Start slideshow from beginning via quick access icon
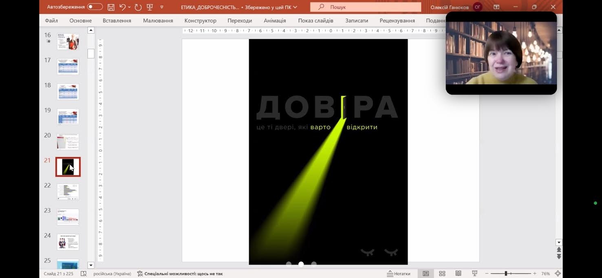Image resolution: width=602 pixels, height=278 pixels. click(150, 7)
